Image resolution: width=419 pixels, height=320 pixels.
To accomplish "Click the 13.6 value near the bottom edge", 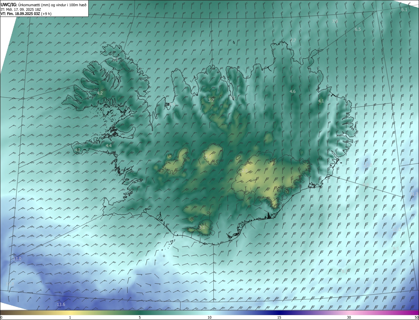I will 61,305.
